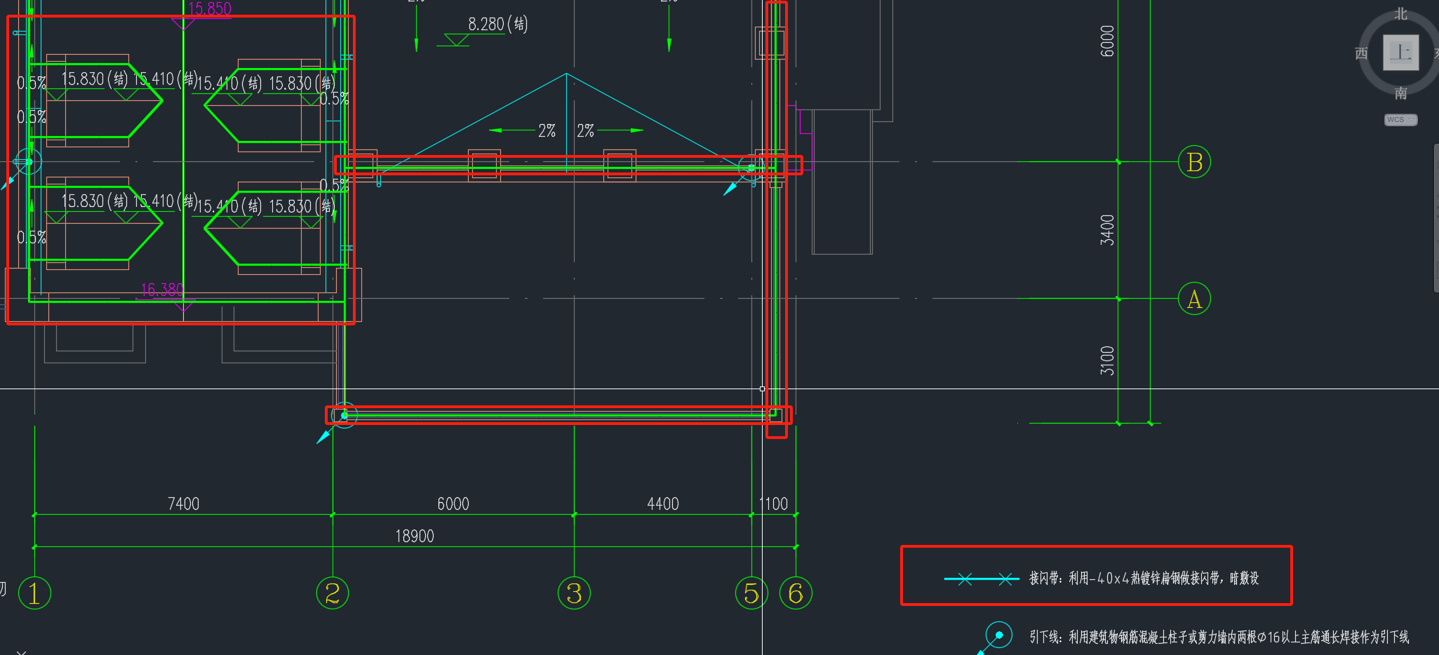Click the 3100 vertical dimension text
This screenshot has width=1439, height=655.
(x=1107, y=360)
